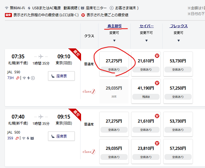The height and width of the screenshot is (168, 205).
Task: Select JAL 500 普通席 セイバー fare 21,610円
Action: (146, 124)
